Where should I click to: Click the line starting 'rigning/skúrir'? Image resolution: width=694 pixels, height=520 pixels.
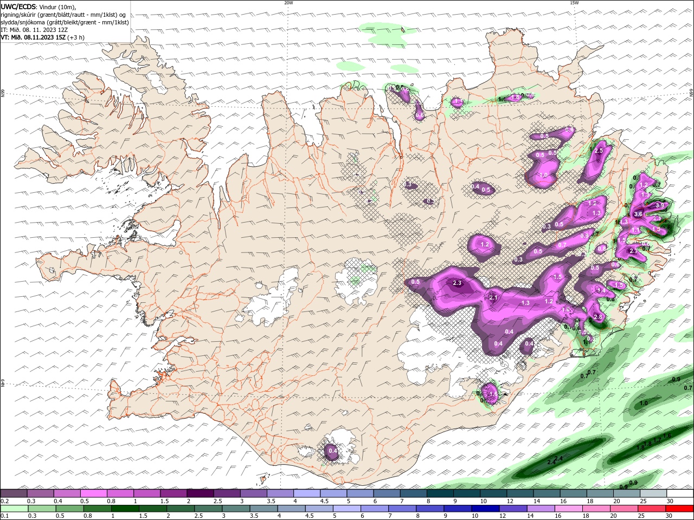point(63,15)
